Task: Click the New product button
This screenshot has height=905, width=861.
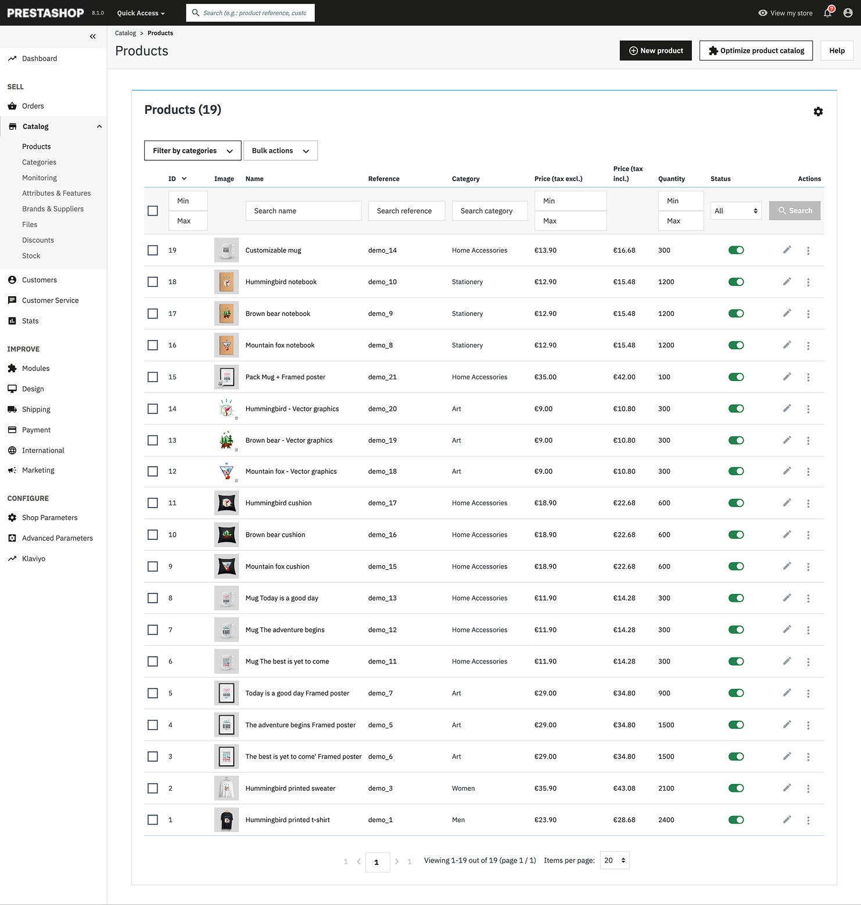Action: pos(656,51)
